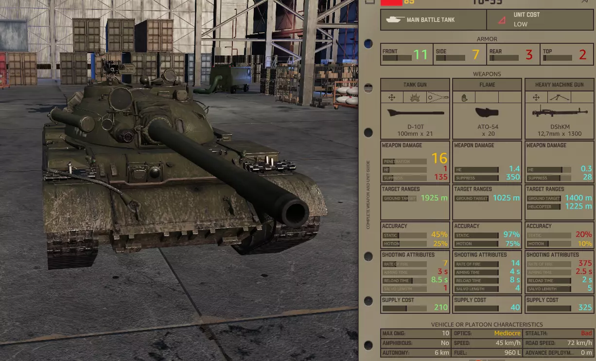The height and width of the screenshot is (361, 596).
Task: Click the DShKM 12,7mm x 1300 label
Action: coord(559,130)
